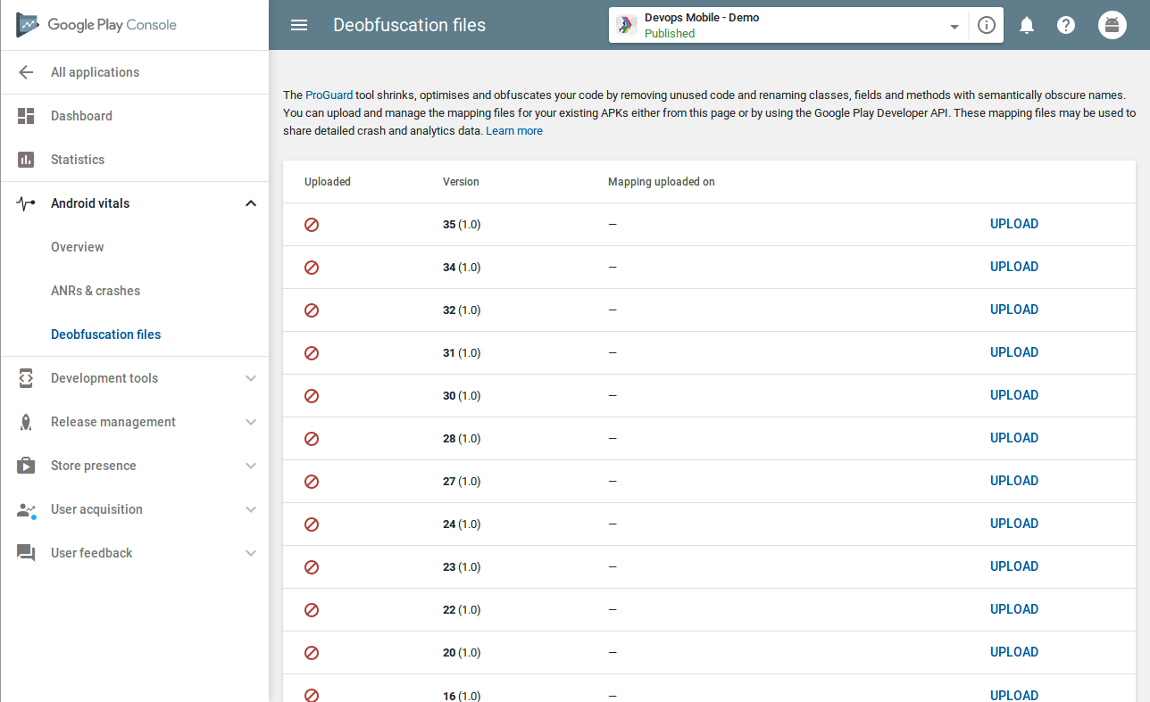This screenshot has width=1150, height=702.
Task: Open the hamburger menu icon
Action: pyautogui.click(x=299, y=25)
